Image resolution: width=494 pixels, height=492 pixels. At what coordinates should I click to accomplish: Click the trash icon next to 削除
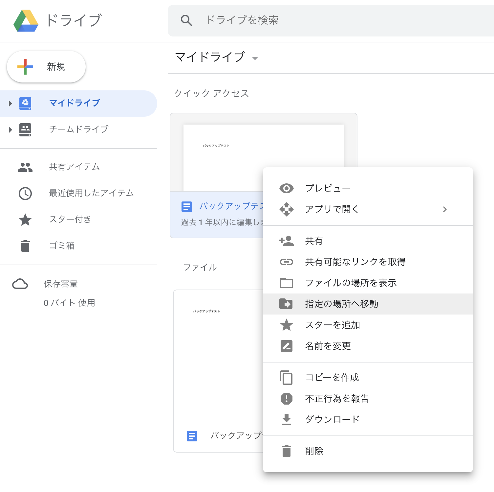[287, 451]
